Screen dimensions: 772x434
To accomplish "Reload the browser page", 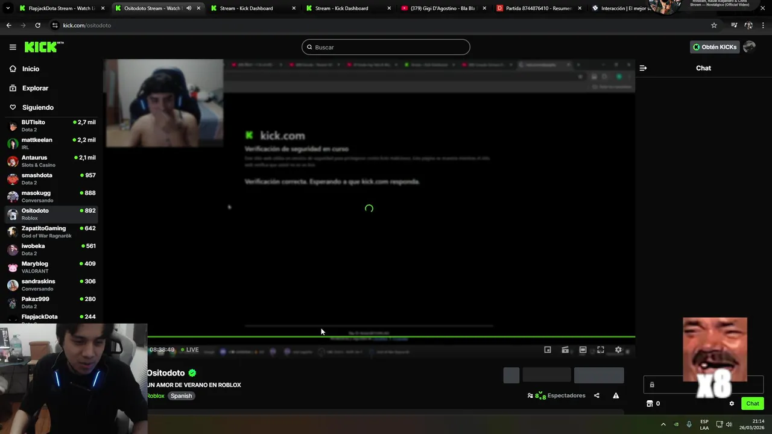I will point(37,25).
